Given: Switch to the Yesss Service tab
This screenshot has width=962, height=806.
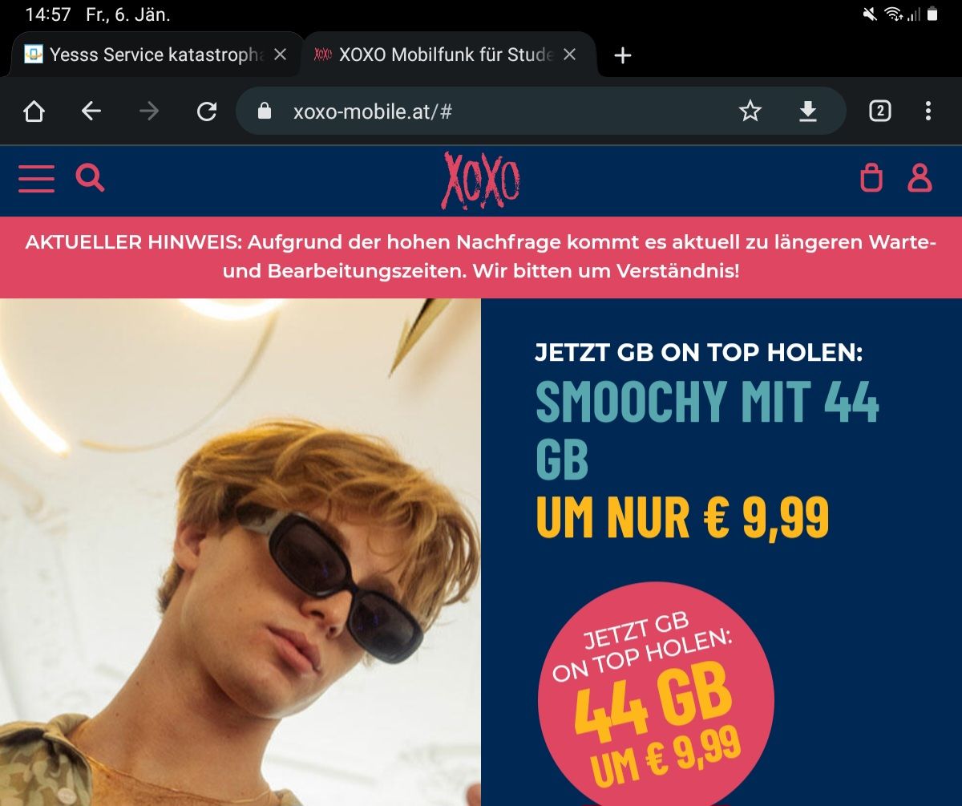Looking at the screenshot, I should [144, 55].
